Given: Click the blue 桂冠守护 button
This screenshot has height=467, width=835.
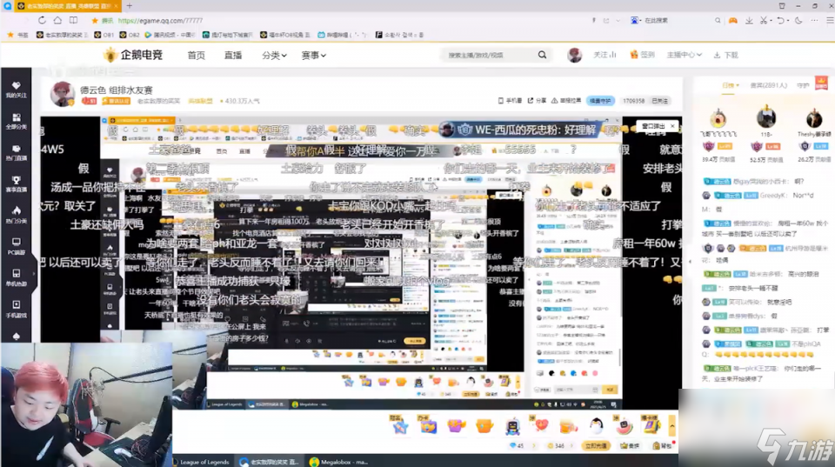Looking at the screenshot, I should (x=601, y=101).
